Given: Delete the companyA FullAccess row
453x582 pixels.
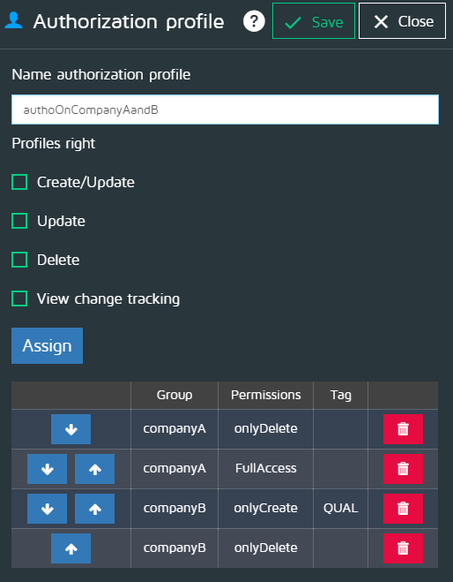Looking at the screenshot, I should pyautogui.click(x=403, y=469).
